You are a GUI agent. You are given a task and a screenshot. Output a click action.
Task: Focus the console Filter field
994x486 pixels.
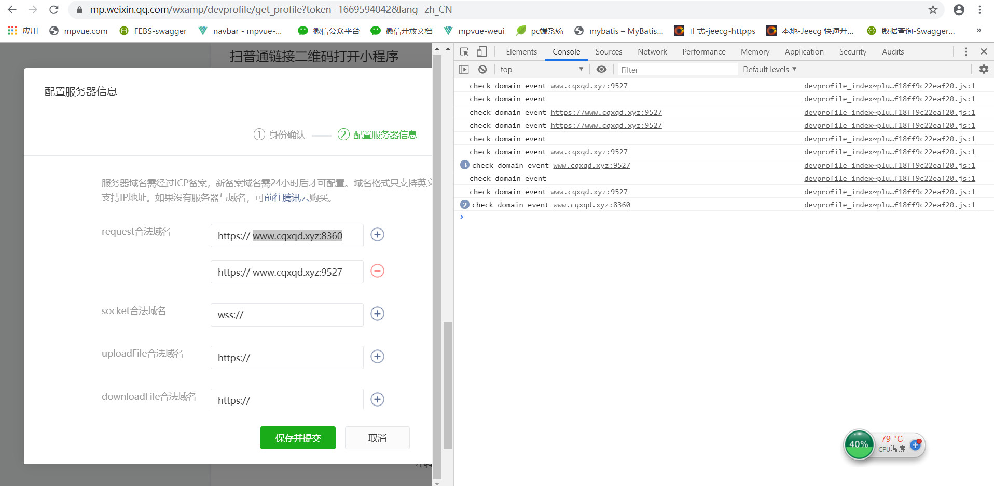point(677,70)
